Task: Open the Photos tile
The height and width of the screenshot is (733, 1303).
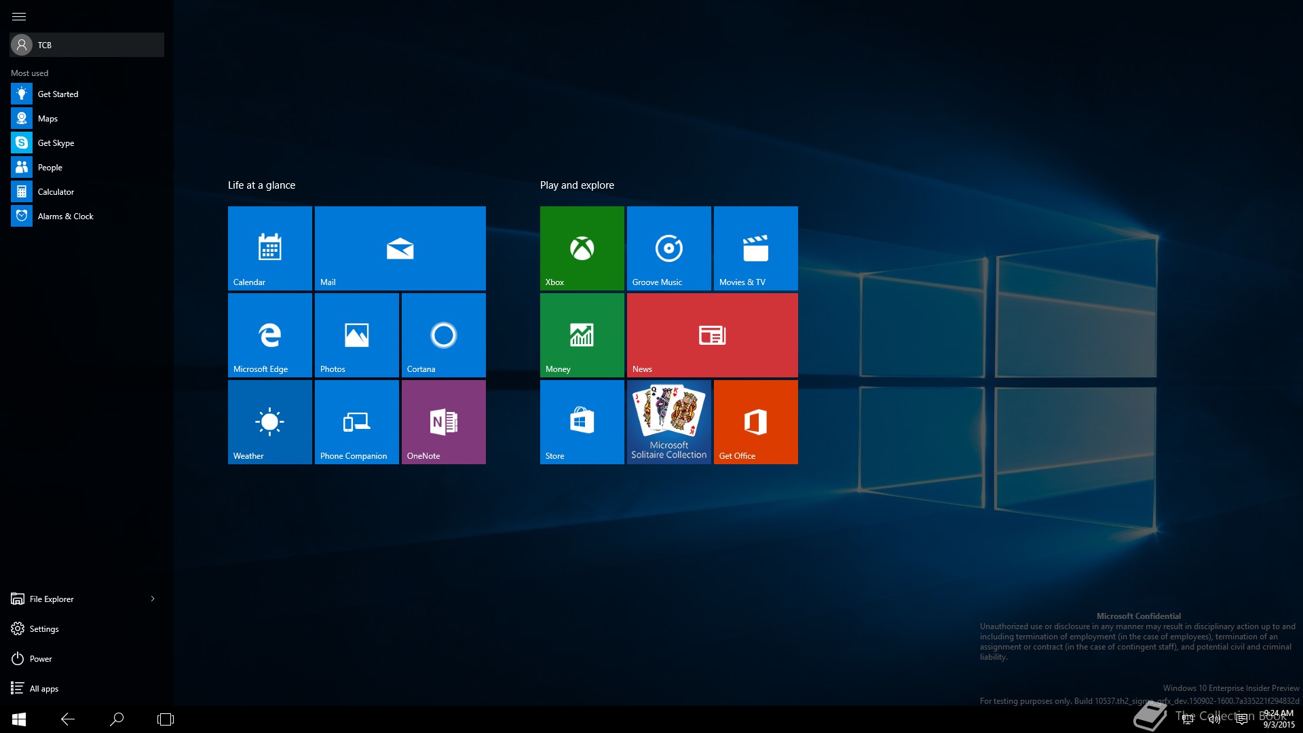Action: 357,335
